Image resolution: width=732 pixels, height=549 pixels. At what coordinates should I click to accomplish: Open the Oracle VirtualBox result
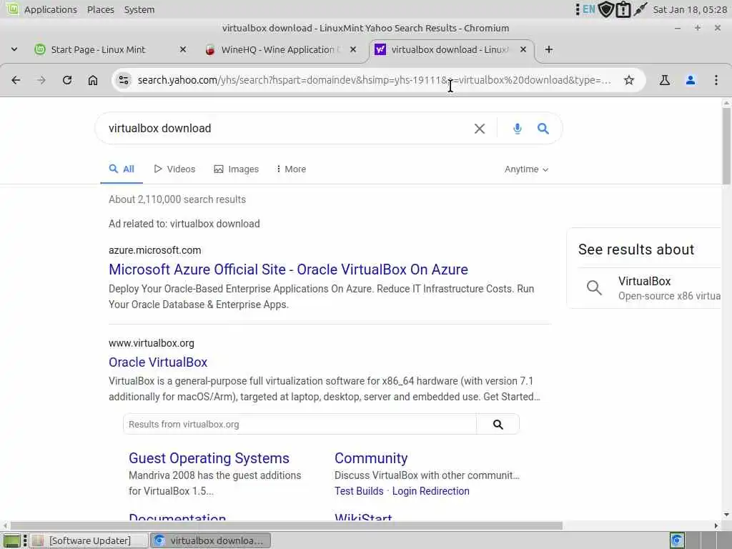(158, 362)
